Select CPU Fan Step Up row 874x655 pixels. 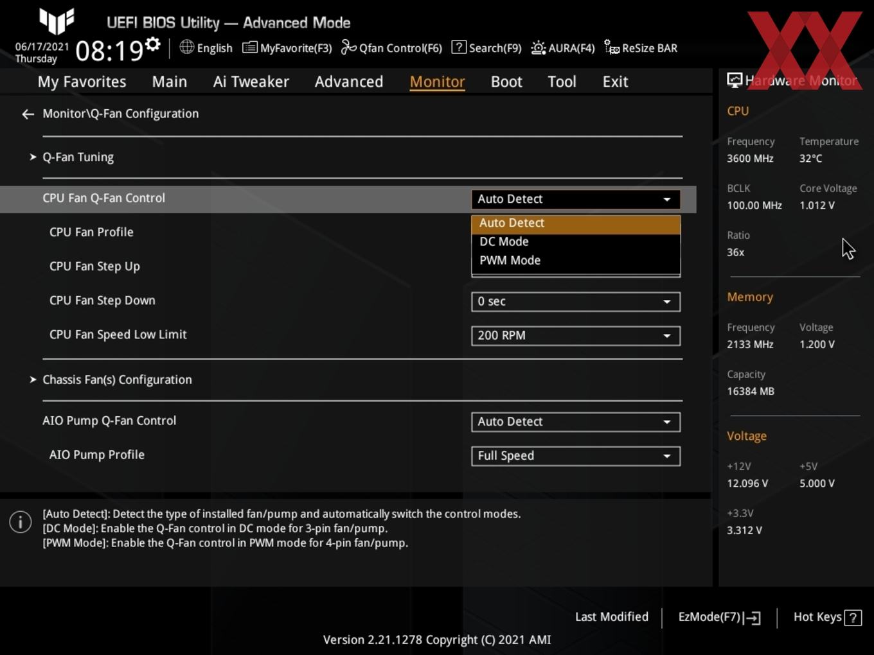click(x=94, y=266)
